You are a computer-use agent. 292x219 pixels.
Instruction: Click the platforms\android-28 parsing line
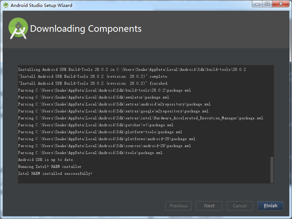coord(107,139)
